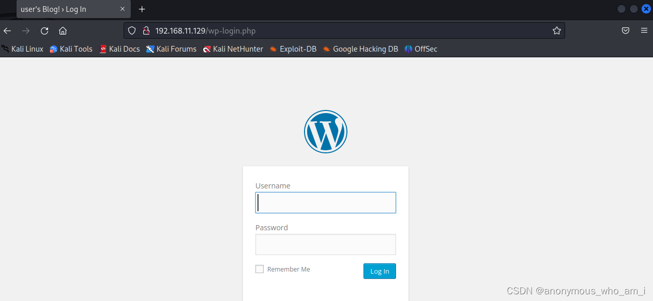Close the user's Blog! Log In tab
Viewport: 653px width, 301px height.
[x=123, y=9]
